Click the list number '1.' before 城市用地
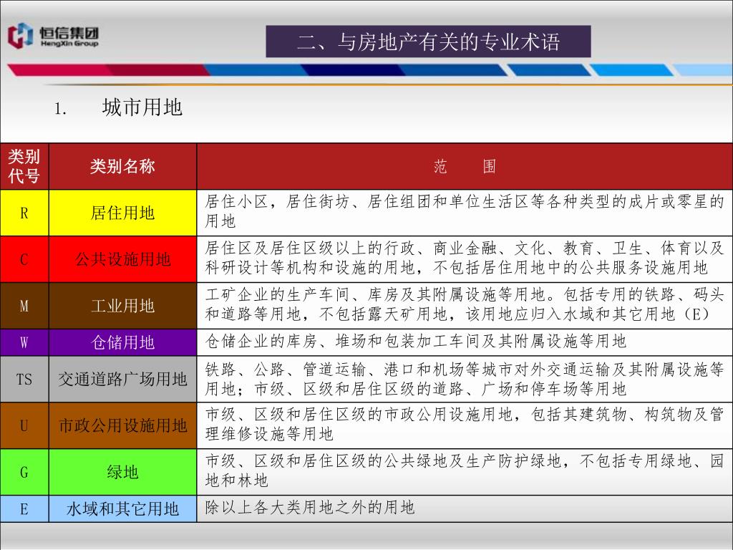Screen dimensions: 733x550 tap(61, 110)
